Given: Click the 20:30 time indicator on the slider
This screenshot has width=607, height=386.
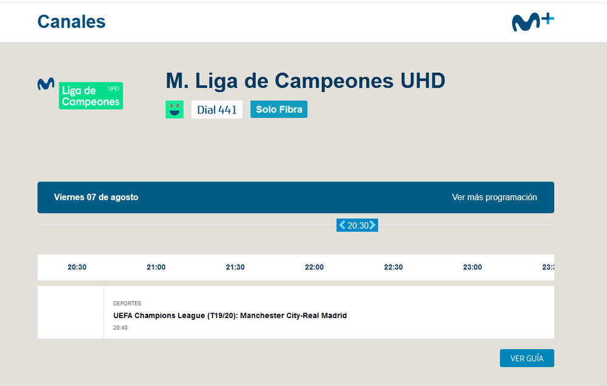Looking at the screenshot, I should click(357, 225).
